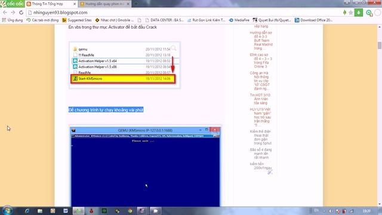Open sidebar link Kiểm thẻ điện thoại

coord(261,137)
